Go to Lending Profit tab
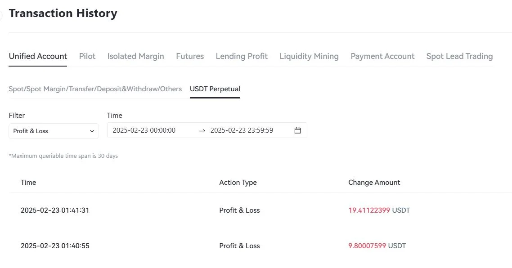This screenshot has width=512, height=268. tap(242, 56)
